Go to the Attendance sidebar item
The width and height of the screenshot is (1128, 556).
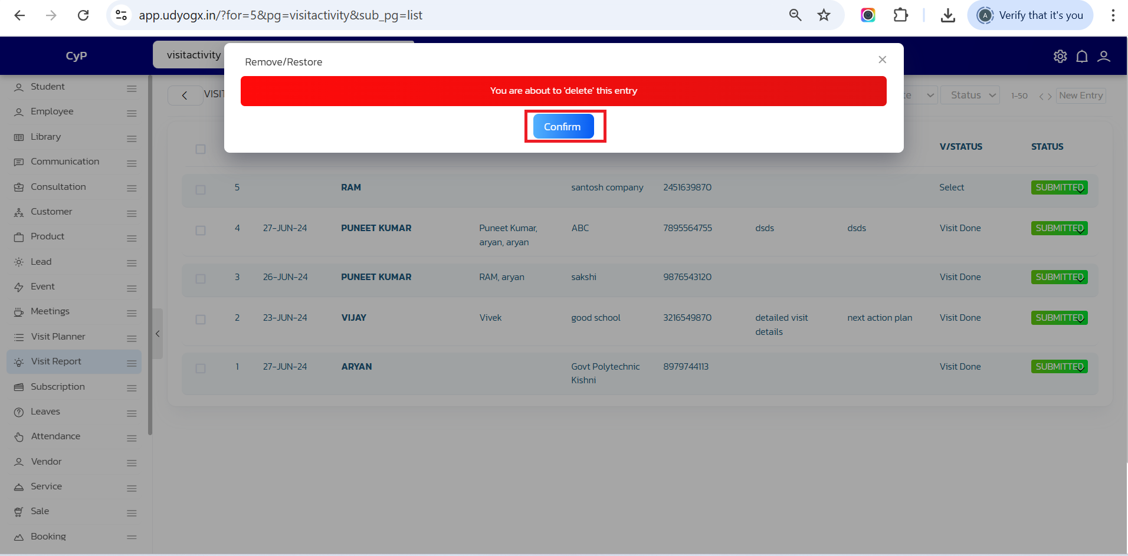click(55, 436)
